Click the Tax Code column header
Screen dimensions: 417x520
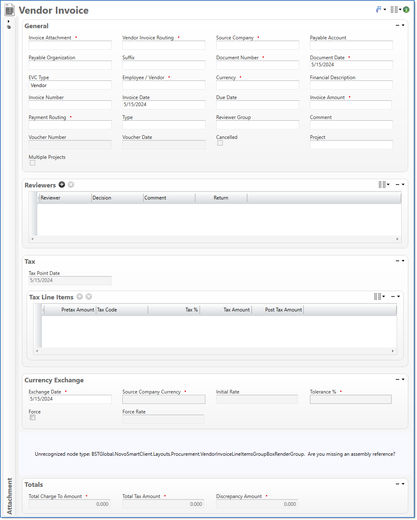(x=122, y=310)
